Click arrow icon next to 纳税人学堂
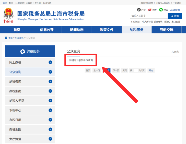The width and height of the screenshot is (186, 144). 50,101
